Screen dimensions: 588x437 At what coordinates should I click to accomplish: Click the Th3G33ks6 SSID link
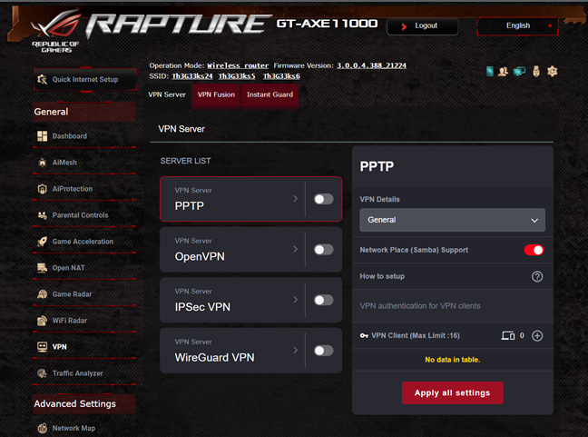point(281,76)
